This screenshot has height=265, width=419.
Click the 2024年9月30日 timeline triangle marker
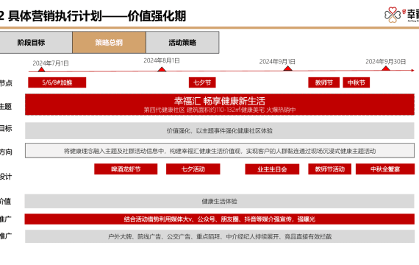[386, 68]
